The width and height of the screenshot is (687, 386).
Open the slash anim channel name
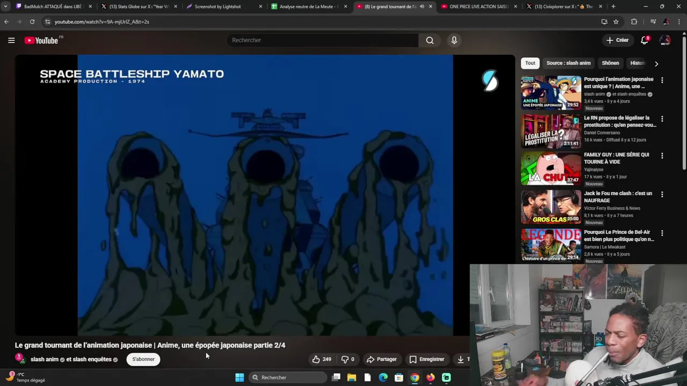[45, 359]
